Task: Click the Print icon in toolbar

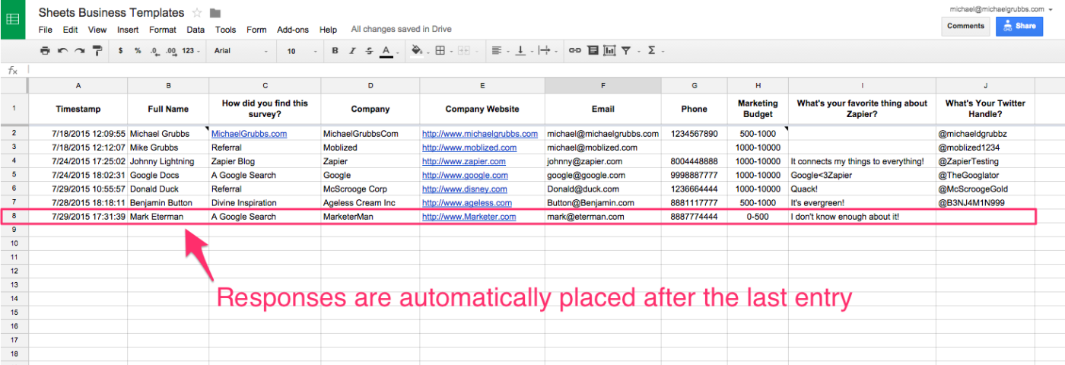Action: click(x=45, y=51)
